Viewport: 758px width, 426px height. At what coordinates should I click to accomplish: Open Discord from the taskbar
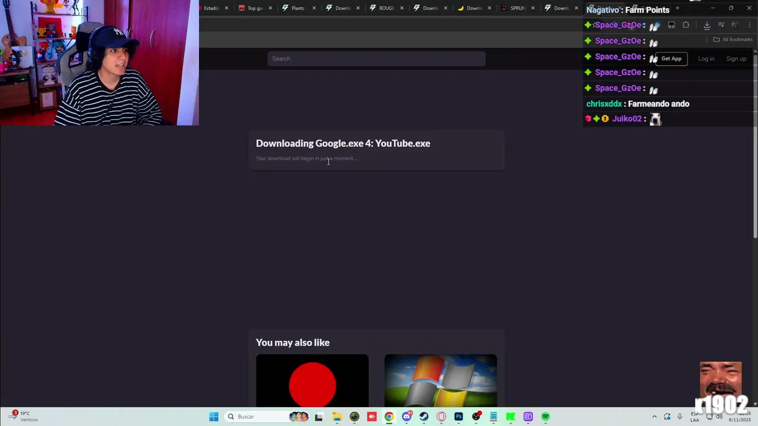pyautogui.click(x=406, y=417)
